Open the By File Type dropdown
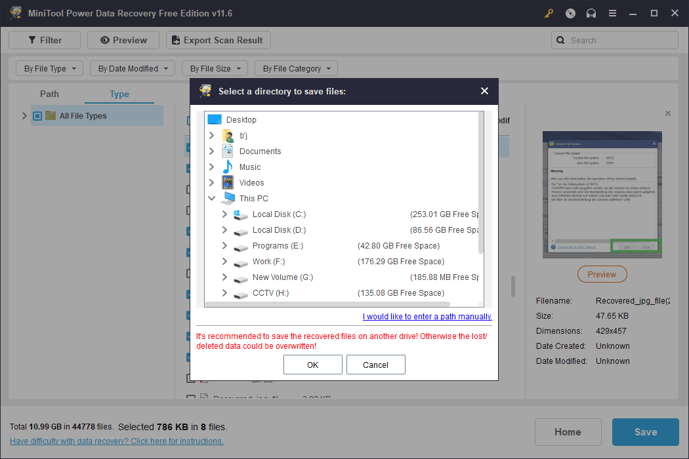The height and width of the screenshot is (459, 689). (x=49, y=68)
